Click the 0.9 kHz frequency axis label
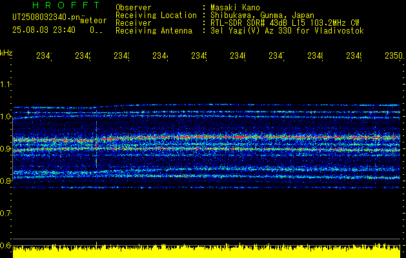The image size is (406, 258). click(x=6, y=149)
